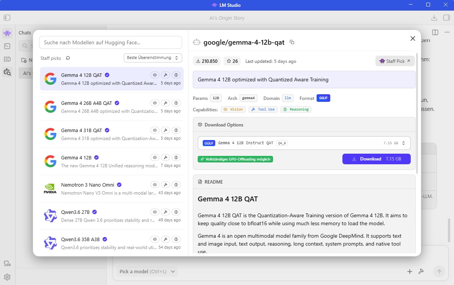Screen dimensions: 454x285
Task: Click Vollständiges GPU-Offloading möglich badge
Action: point(235,159)
